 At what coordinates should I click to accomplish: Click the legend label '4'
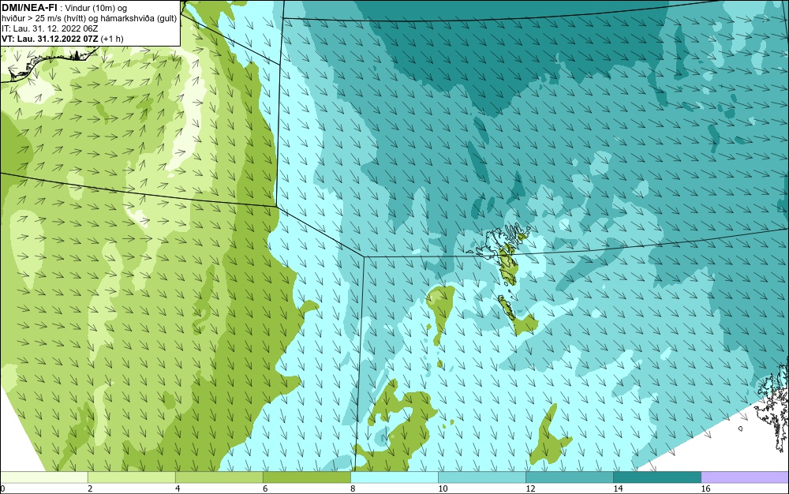click(x=178, y=488)
